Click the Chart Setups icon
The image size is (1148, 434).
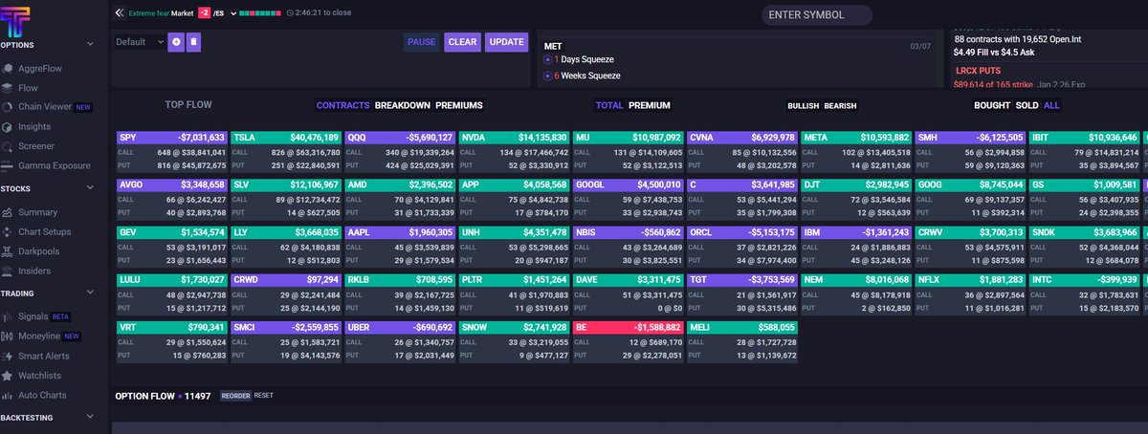9,232
